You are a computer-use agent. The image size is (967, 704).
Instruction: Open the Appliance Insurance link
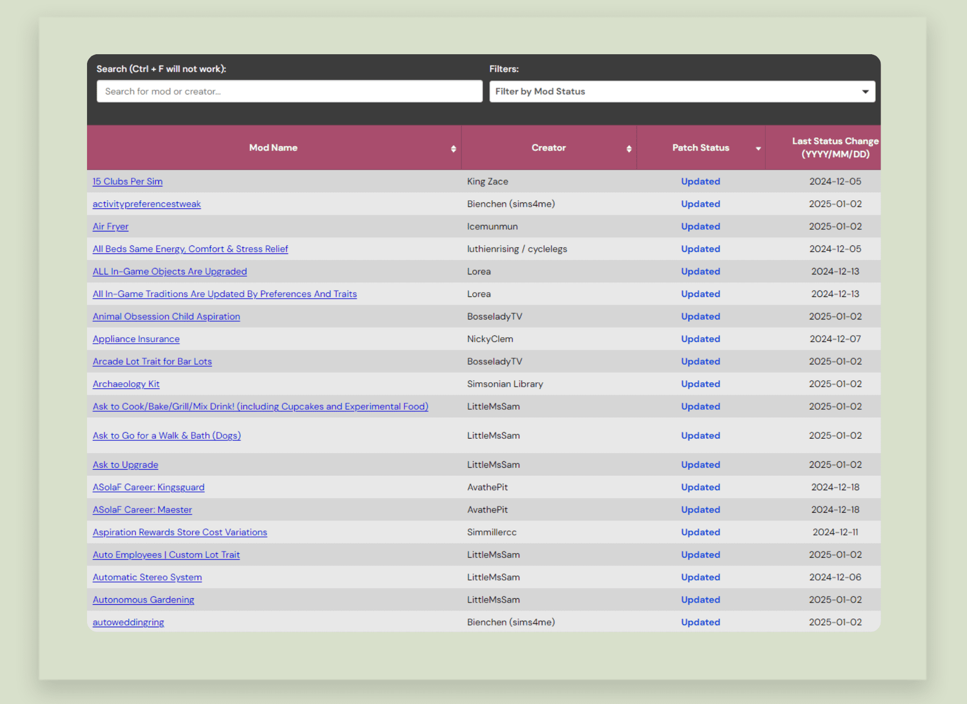point(136,339)
